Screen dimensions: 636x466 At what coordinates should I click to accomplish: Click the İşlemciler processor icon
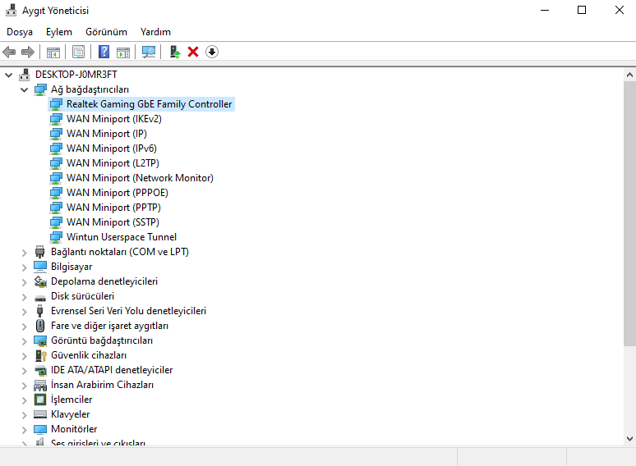[x=40, y=400]
